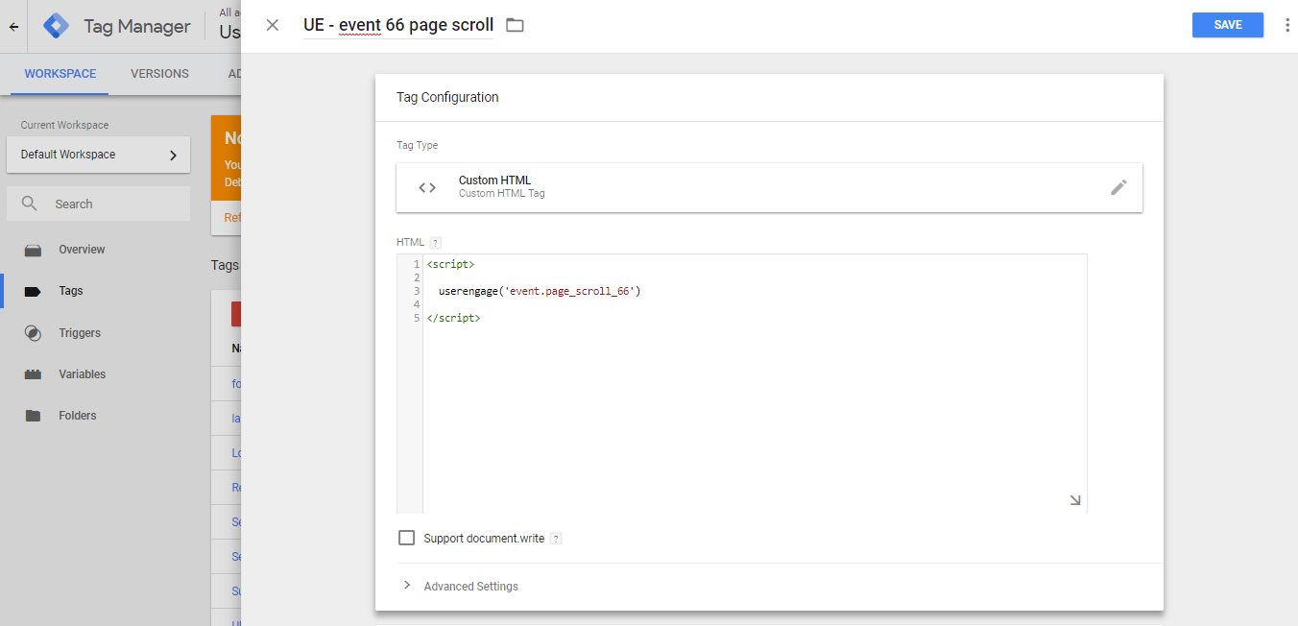This screenshot has width=1298, height=626.
Task: Open the Default Workspace selector
Action: point(98,155)
